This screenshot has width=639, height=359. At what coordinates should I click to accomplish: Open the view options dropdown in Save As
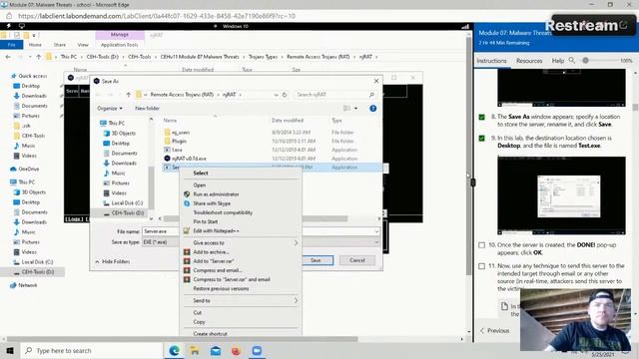pyautogui.click(x=355, y=109)
